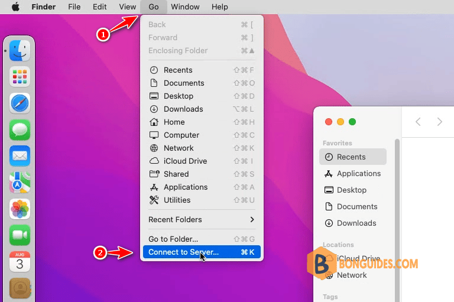The height and width of the screenshot is (302, 454).
Task: Open Downloads in Finder sidebar
Action: click(x=353, y=223)
